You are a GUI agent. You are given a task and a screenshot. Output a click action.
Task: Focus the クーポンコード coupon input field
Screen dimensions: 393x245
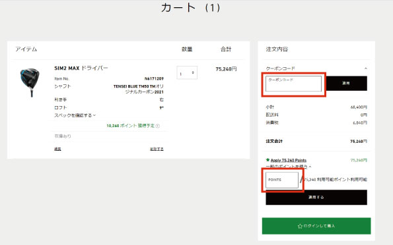293,84
